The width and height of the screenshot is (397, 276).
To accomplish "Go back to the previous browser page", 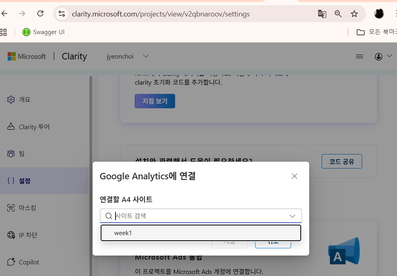I will point(4,14).
